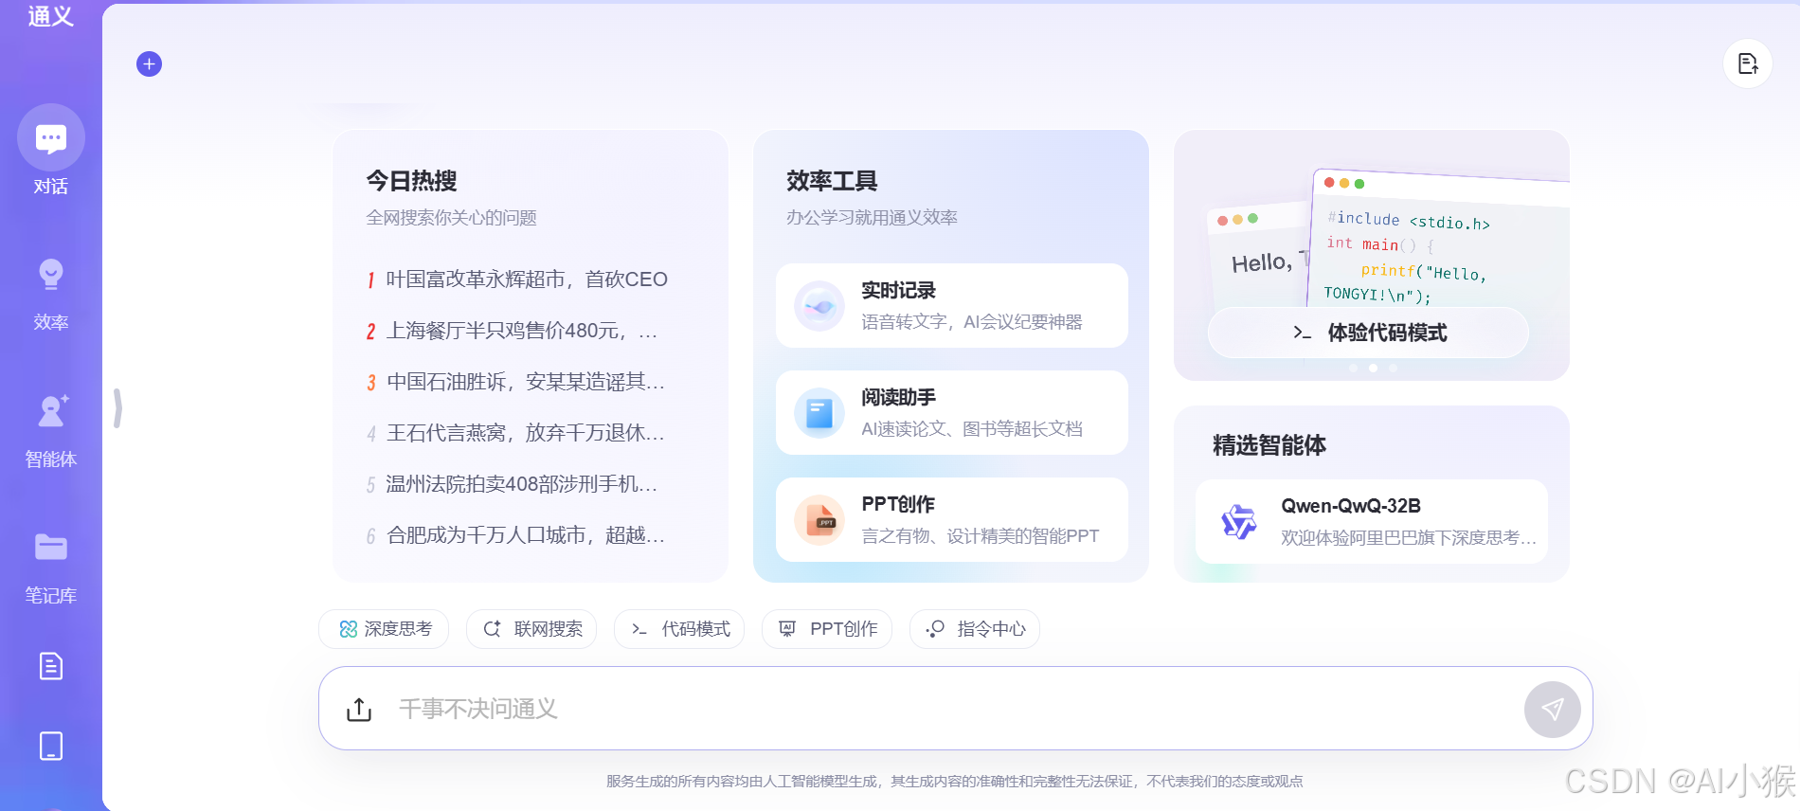Click the upload file icon in input box
The height and width of the screenshot is (811, 1800).
(359, 709)
